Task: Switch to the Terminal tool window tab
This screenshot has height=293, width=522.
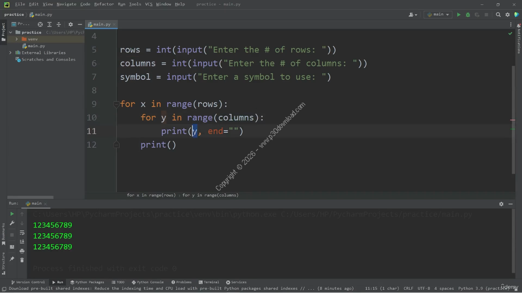Action: [x=209, y=282]
